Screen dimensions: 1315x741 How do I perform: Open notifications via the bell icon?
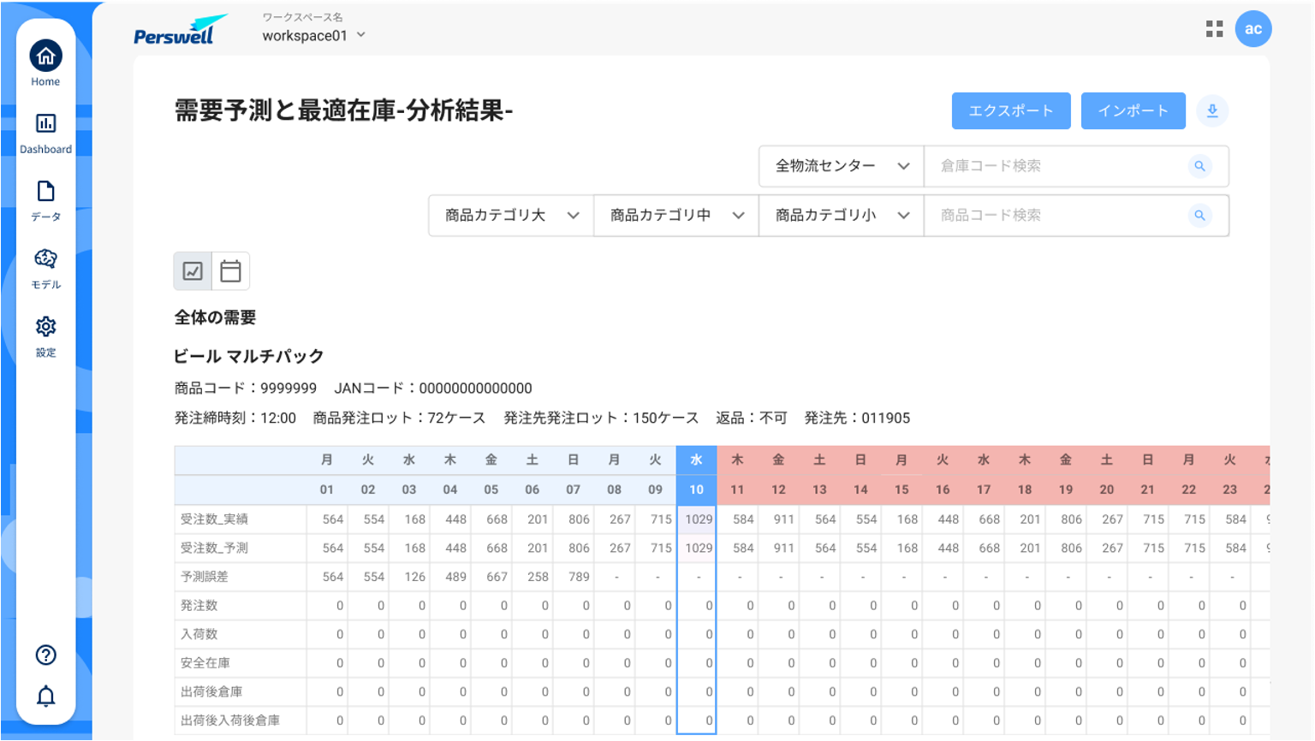45,697
